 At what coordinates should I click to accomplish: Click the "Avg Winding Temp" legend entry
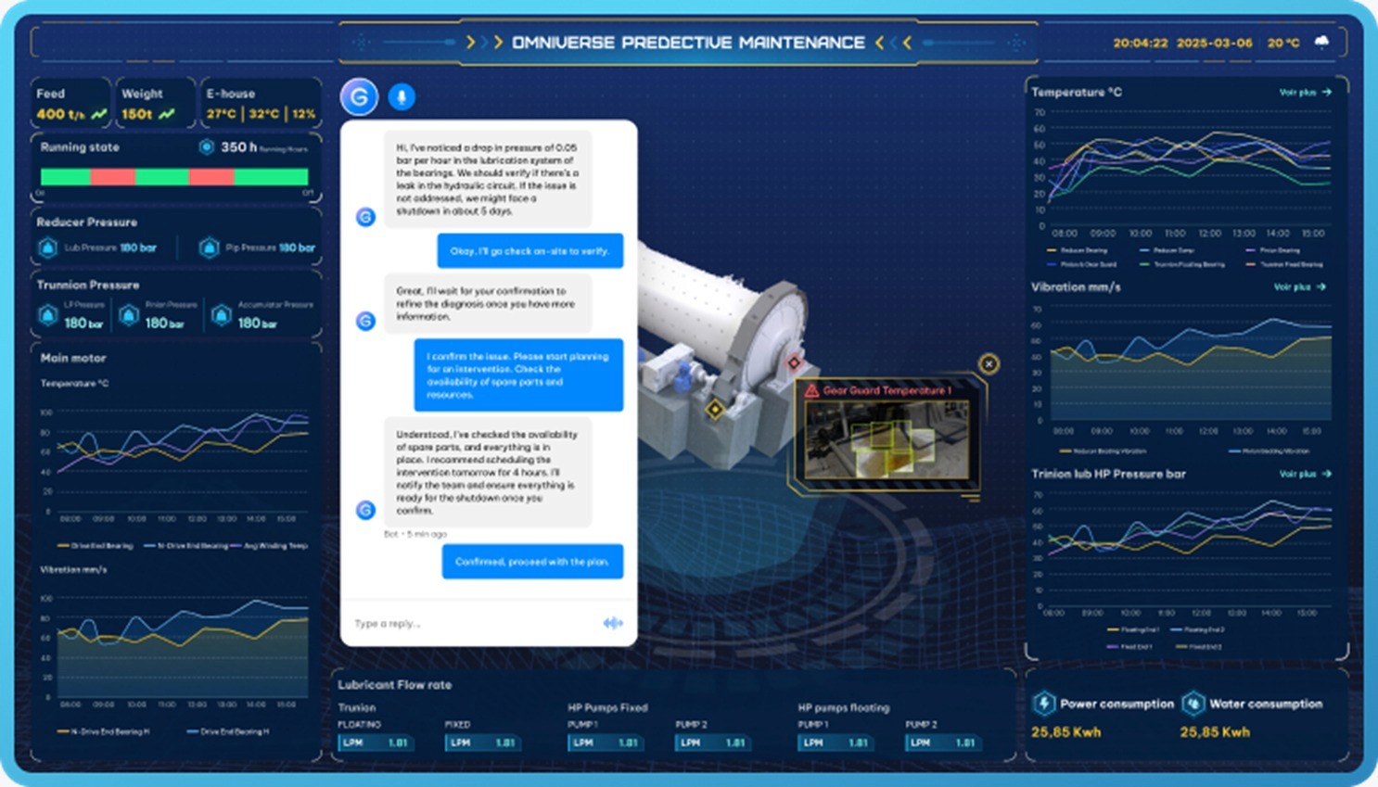coord(270,545)
